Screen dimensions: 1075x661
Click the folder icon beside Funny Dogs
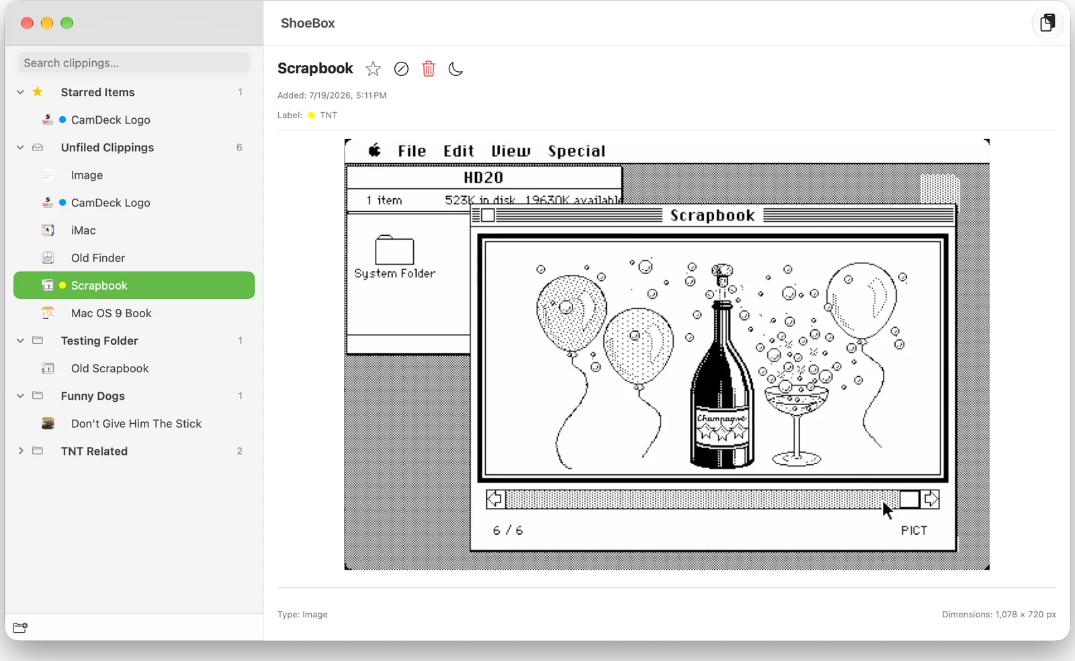pyautogui.click(x=38, y=396)
